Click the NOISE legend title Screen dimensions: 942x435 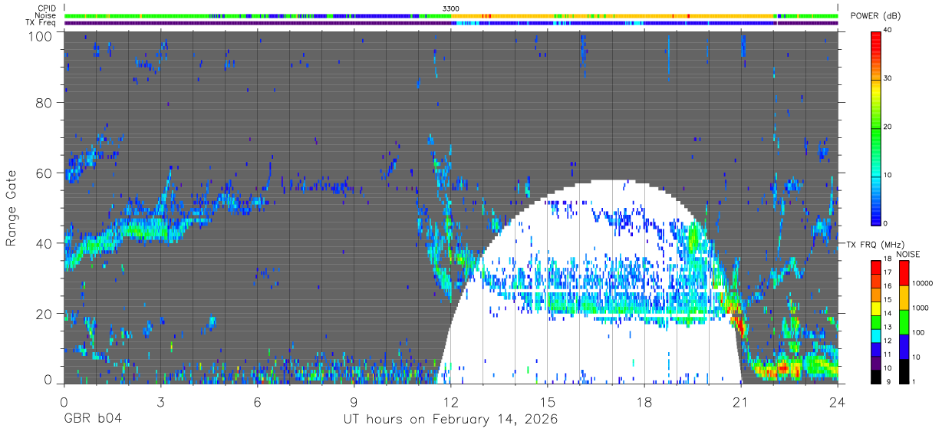pos(907,254)
